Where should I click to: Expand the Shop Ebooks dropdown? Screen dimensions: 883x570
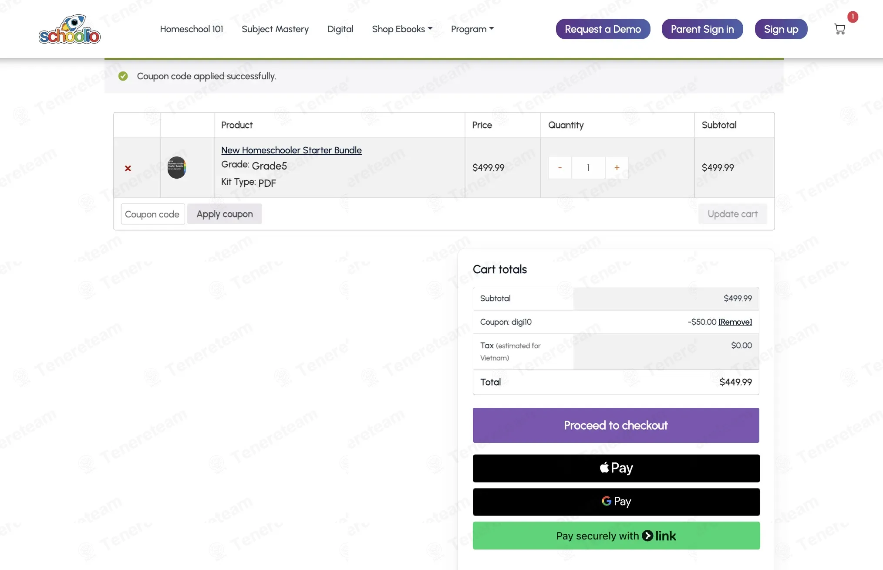402,29
